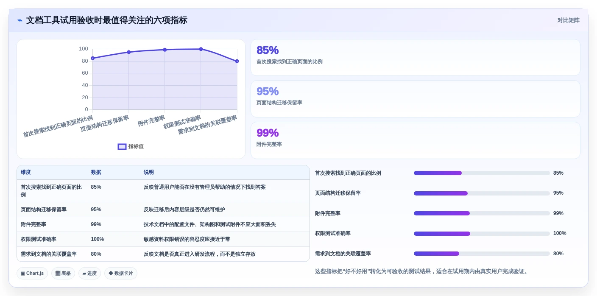Click the progress bar for 首次搜索找到正确页面的比例
The image size is (597, 296).
[482, 173]
